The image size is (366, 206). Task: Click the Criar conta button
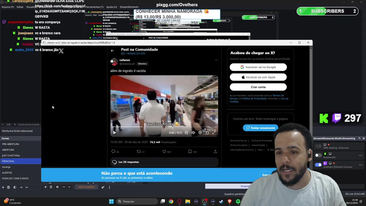(x=258, y=87)
